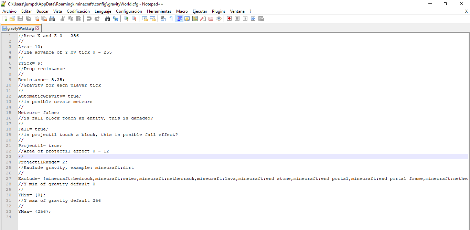470x230 pixels.
Task: Open the Codificación menu
Action: (x=78, y=11)
